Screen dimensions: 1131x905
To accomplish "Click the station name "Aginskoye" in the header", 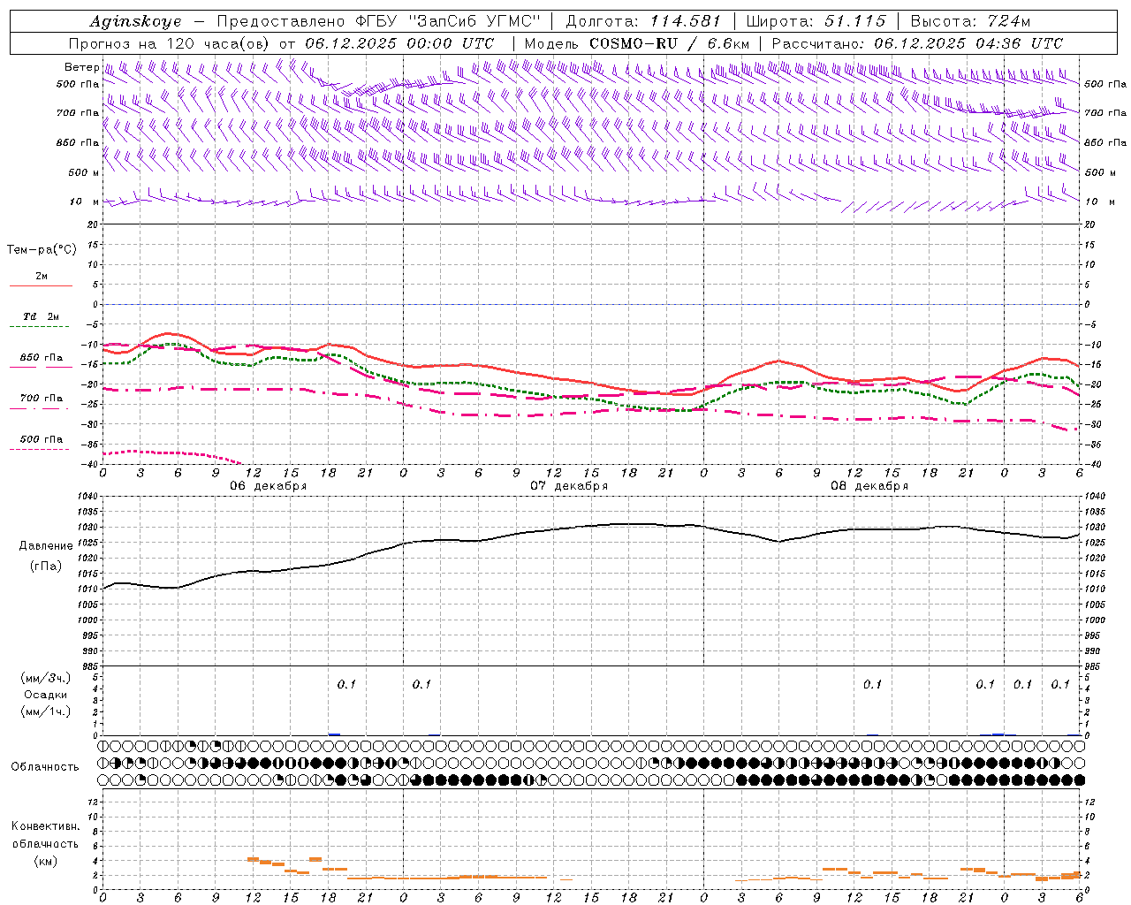I will (135, 21).
